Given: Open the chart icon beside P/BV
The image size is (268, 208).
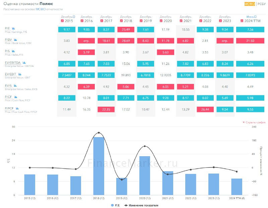Looking at the screenshot, I should (15, 40).
